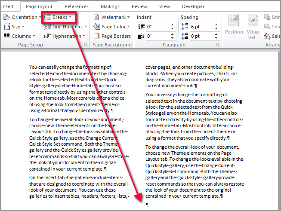Click the Page Borders button label
281x211 pixels.
(116, 36)
